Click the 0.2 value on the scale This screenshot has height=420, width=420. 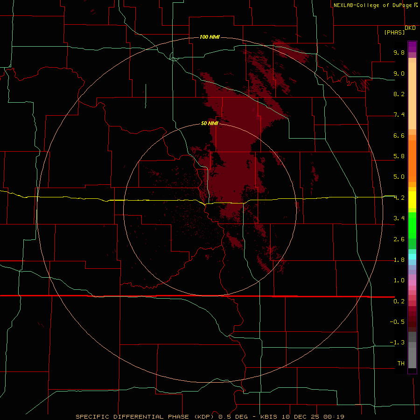point(399,301)
